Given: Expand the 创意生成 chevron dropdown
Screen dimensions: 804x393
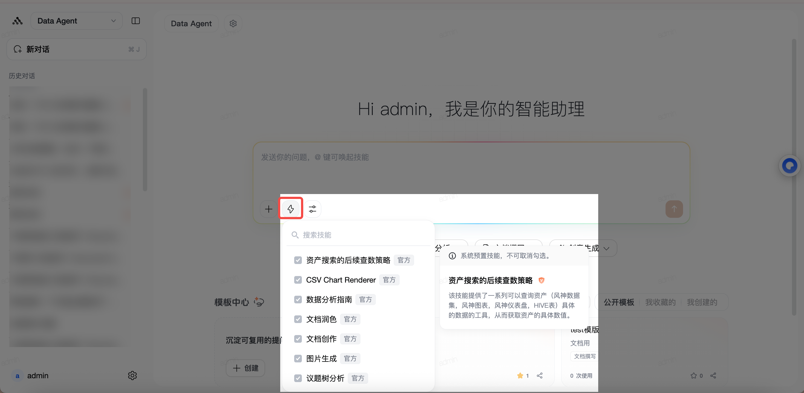Looking at the screenshot, I should click(606, 248).
